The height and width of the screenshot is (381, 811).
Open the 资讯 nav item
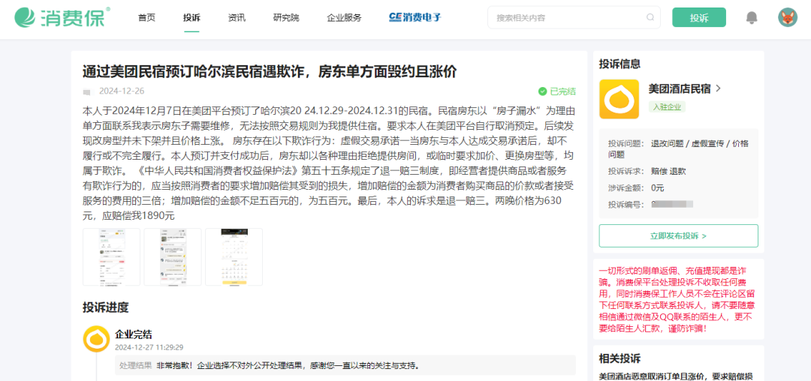click(237, 18)
